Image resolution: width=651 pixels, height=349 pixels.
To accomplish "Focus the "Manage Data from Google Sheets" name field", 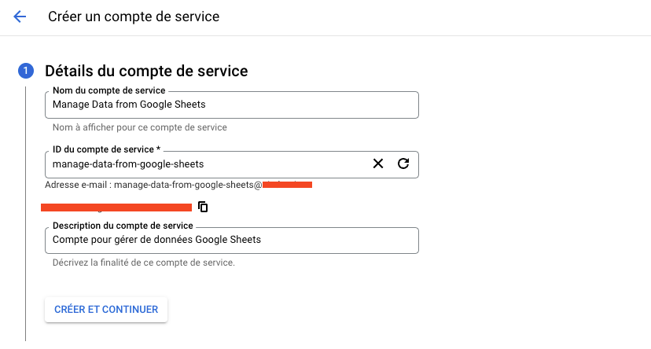I will point(232,105).
